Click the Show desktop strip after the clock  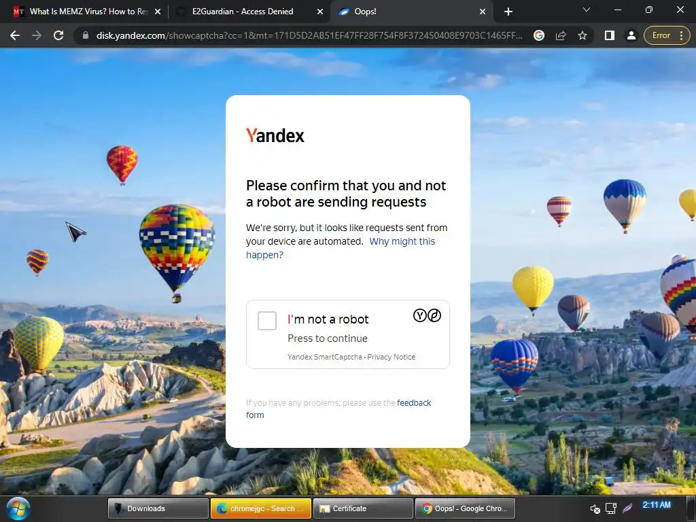click(691, 508)
